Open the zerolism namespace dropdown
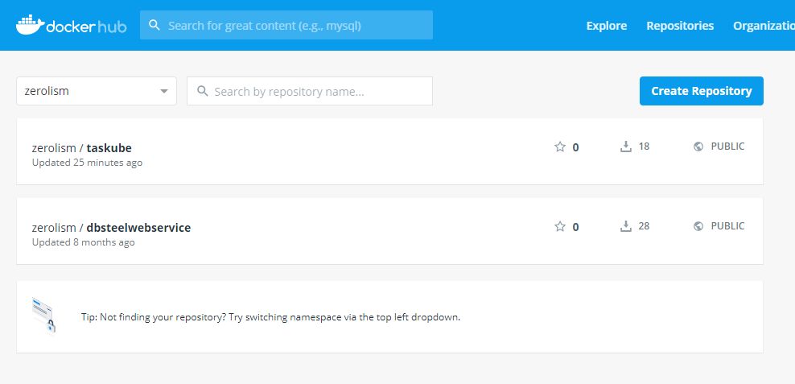This screenshot has height=384, width=795. pyautogui.click(x=97, y=91)
